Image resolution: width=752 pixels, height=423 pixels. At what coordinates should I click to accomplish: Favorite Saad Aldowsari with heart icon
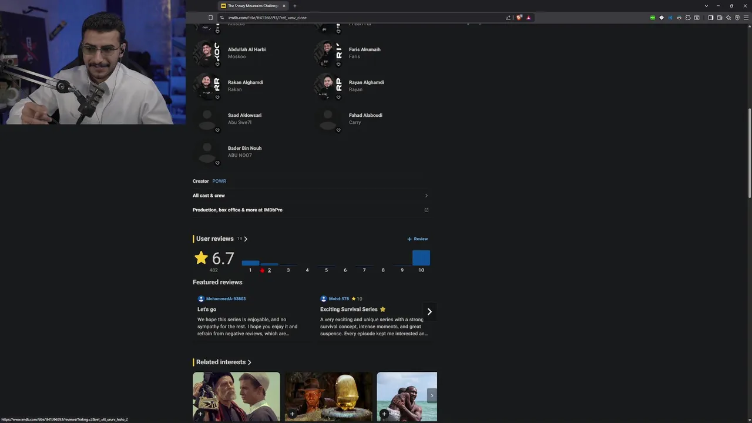217,130
